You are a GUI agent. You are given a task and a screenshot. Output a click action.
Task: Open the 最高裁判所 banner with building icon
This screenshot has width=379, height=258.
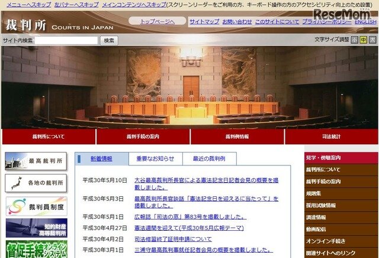pyautogui.click(x=36, y=161)
